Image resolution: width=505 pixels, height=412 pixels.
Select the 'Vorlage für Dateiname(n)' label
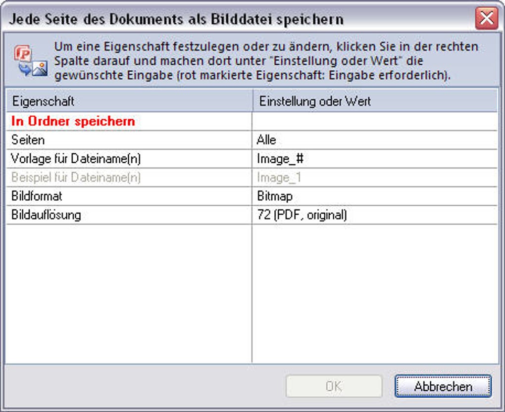click(72, 159)
